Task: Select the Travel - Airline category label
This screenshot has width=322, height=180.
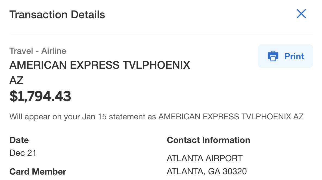Action: tap(38, 51)
